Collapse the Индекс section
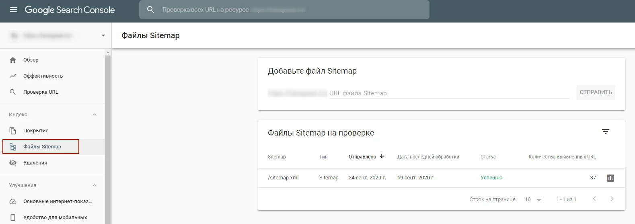Image resolution: width=635 pixels, height=224 pixels. coord(95,115)
